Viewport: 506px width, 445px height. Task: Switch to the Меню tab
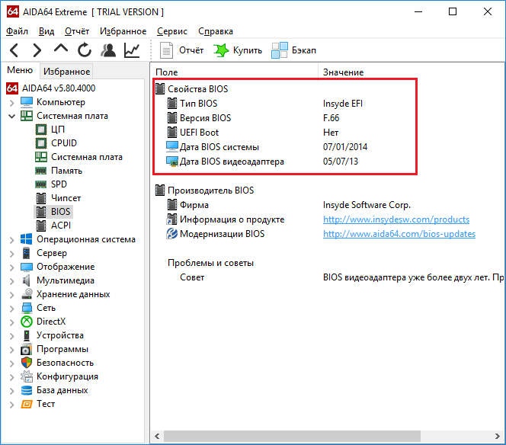pyautogui.click(x=20, y=70)
